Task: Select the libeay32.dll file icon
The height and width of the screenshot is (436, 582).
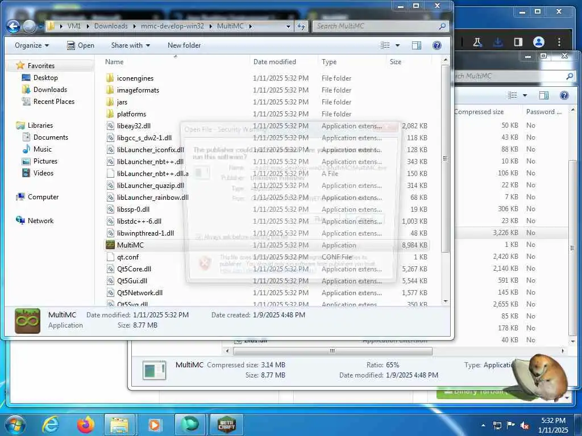Action: click(x=110, y=125)
